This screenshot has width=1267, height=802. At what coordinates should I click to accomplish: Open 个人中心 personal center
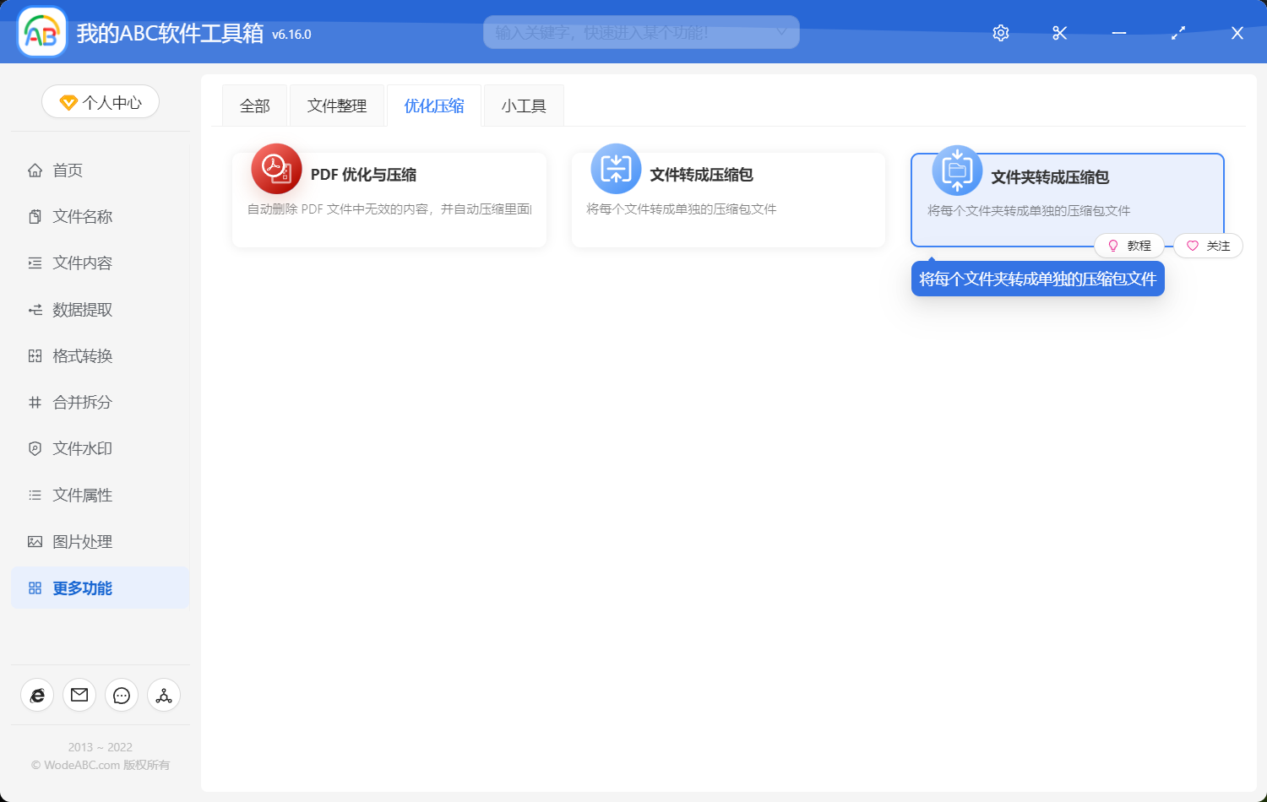tap(100, 101)
